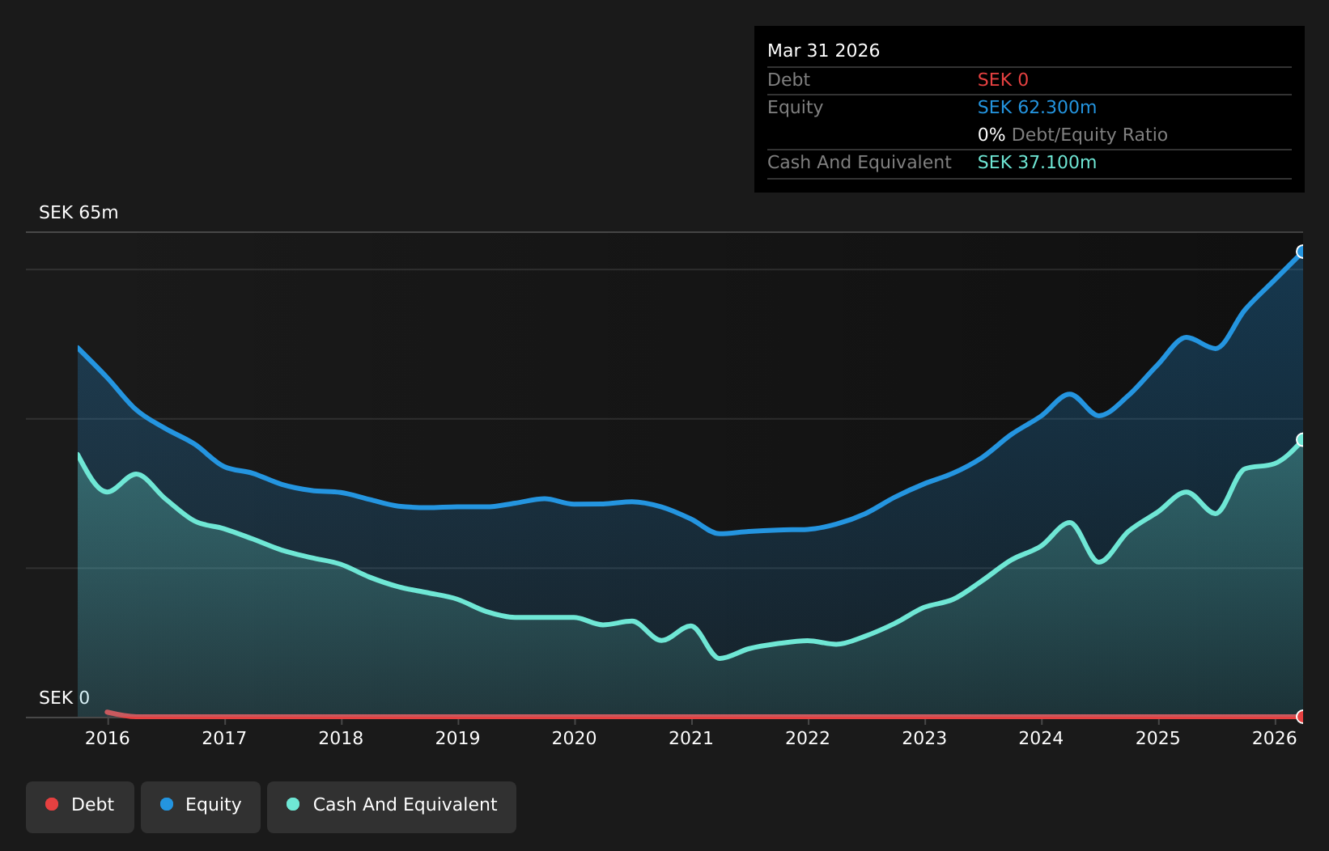Click the Cash And Equivalent tooltip label
Viewport: 1329px width, 851px height.
click(x=859, y=163)
